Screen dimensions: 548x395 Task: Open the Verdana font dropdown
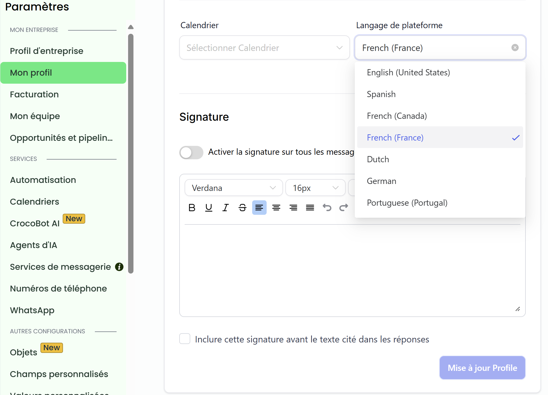click(233, 188)
